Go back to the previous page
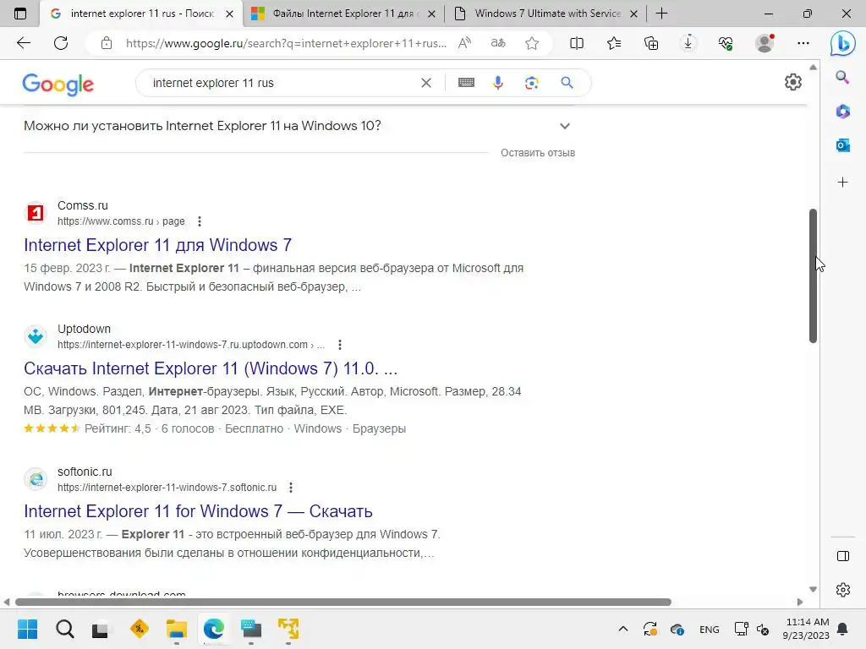The width and height of the screenshot is (866, 649). click(23, 43)
